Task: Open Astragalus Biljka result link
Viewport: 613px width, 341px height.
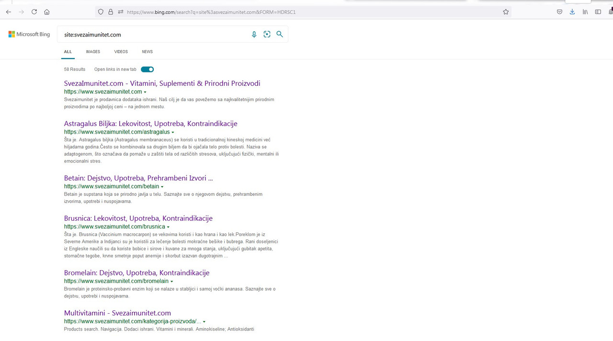Action: [x=151, y=124]
